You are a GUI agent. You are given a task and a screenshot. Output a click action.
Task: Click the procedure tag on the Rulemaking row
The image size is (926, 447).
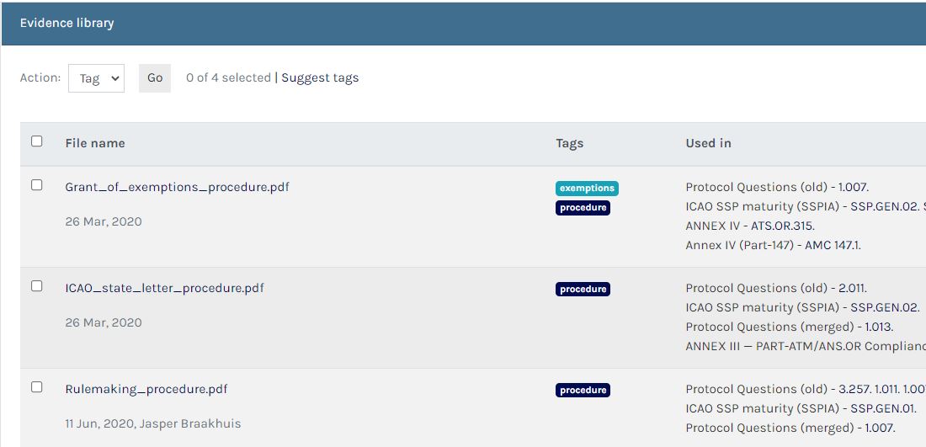(583, 391)
